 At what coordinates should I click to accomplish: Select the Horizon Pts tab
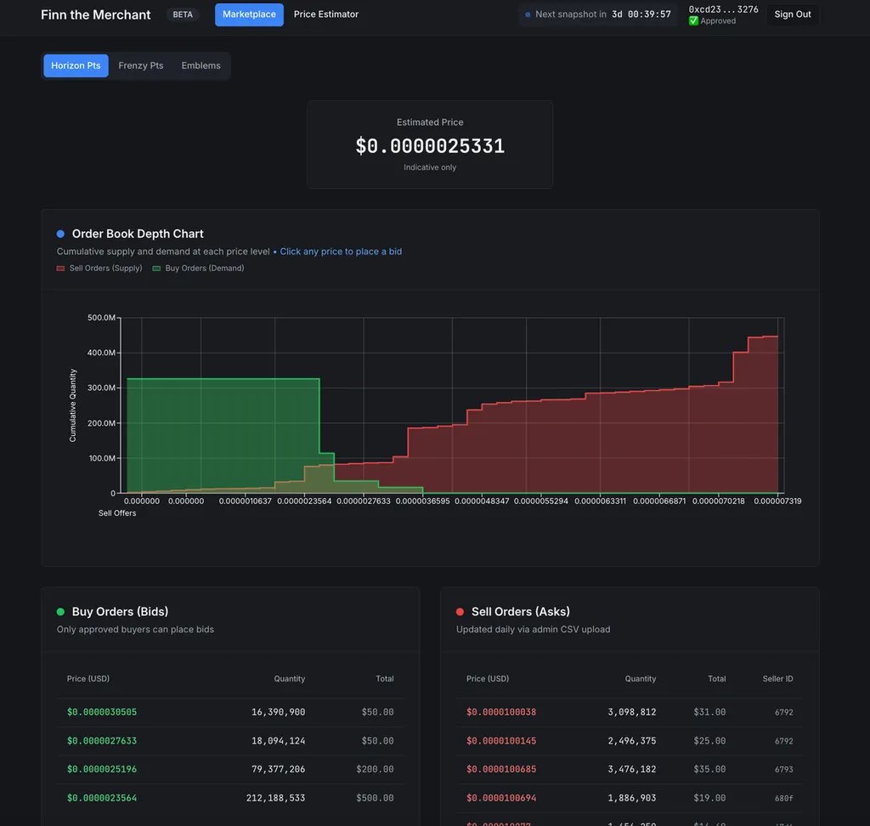coord(76,65)
